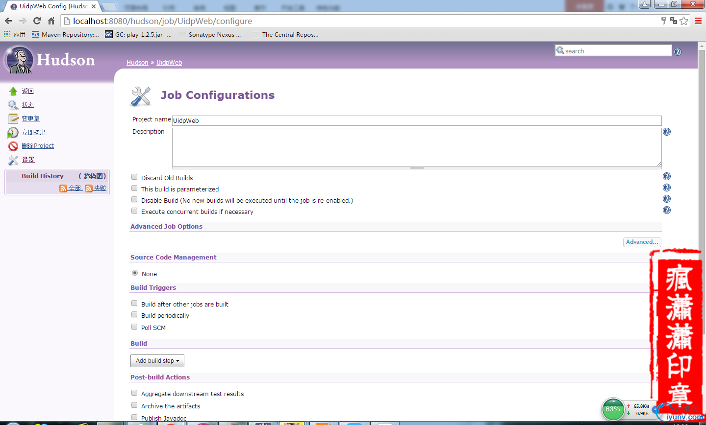Click the Hudson breadcrumb link
The height and width of the screenshot is (425, 706).
[x=137, y=63]
